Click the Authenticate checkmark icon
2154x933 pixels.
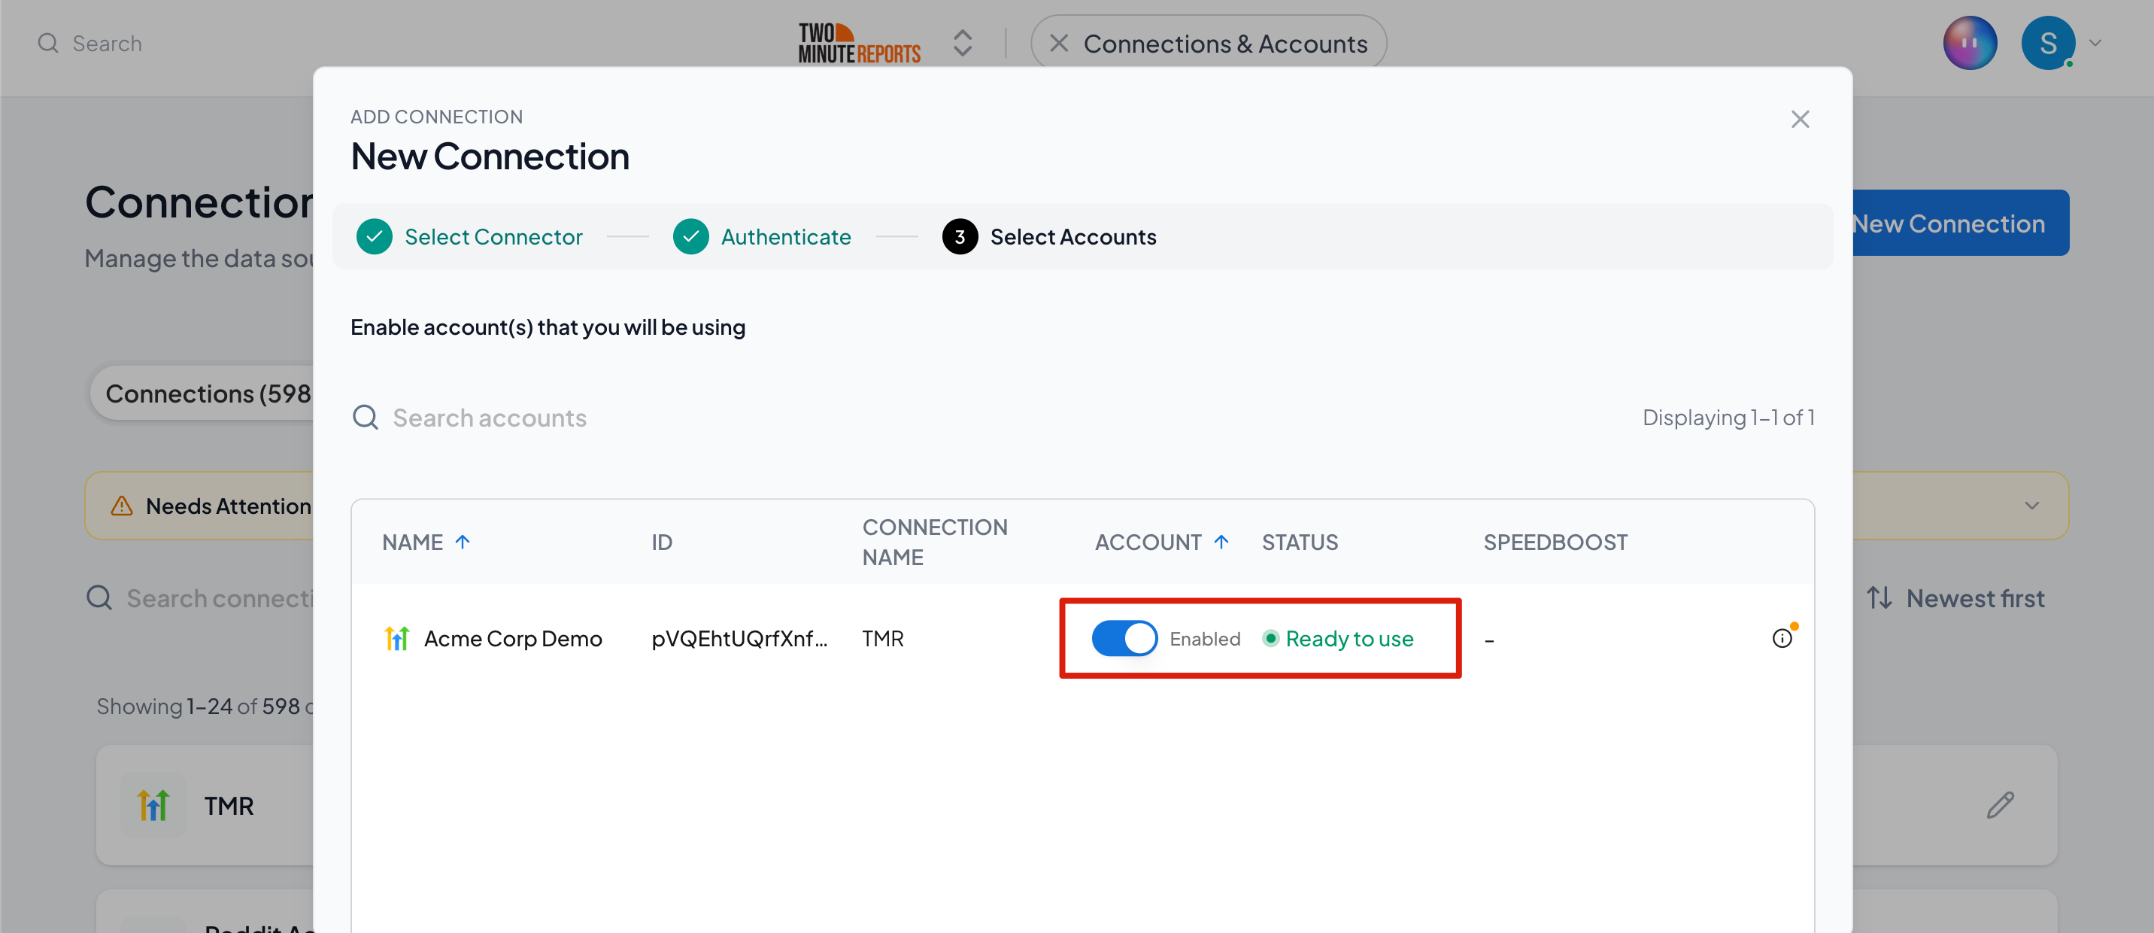[x=690, y=237]
